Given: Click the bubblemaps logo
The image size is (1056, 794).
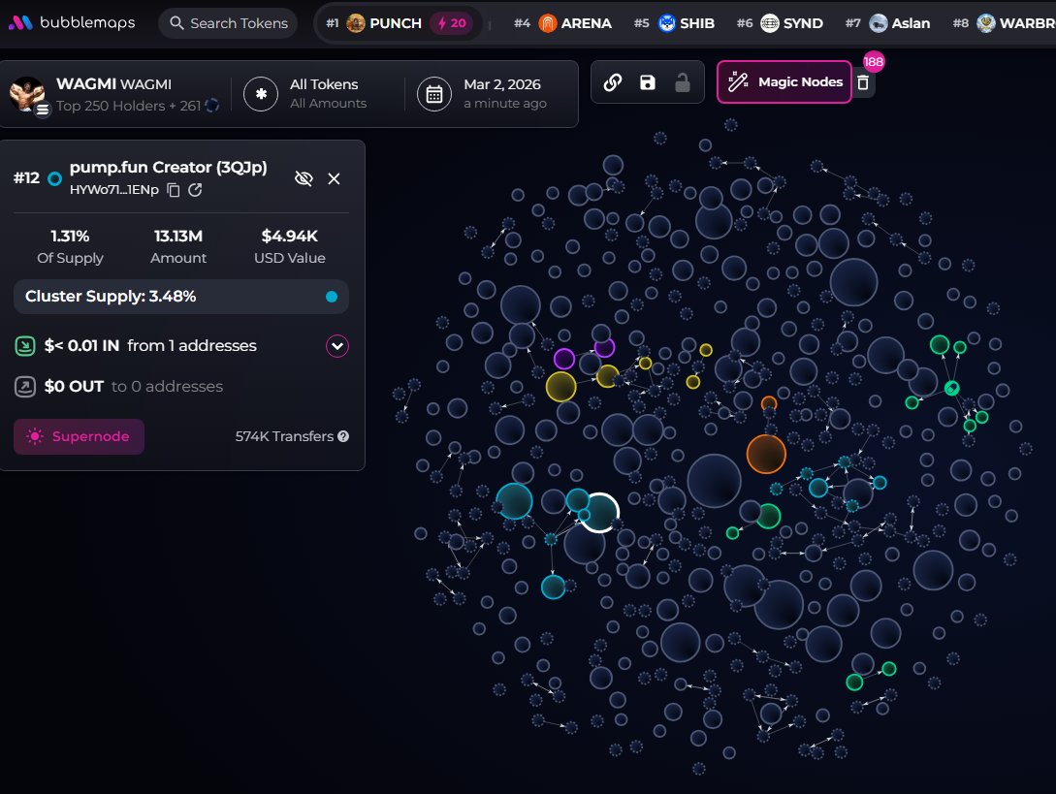Looking at the screenshot, I should click(x=72, y=23).
